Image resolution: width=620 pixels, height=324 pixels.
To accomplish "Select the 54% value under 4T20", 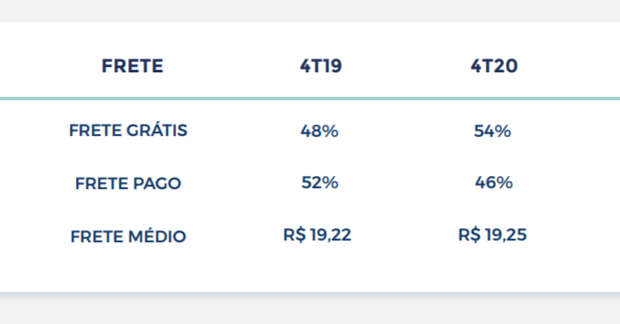I will click(x=493, y=131).
